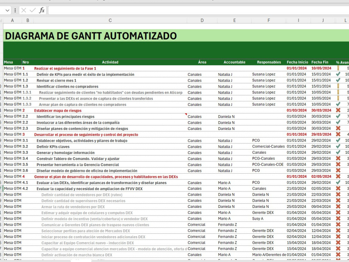Select cell 'Comercial-Canales' in Responsables column
Viewport: 349px width, 262px height.
click(268, 146)
